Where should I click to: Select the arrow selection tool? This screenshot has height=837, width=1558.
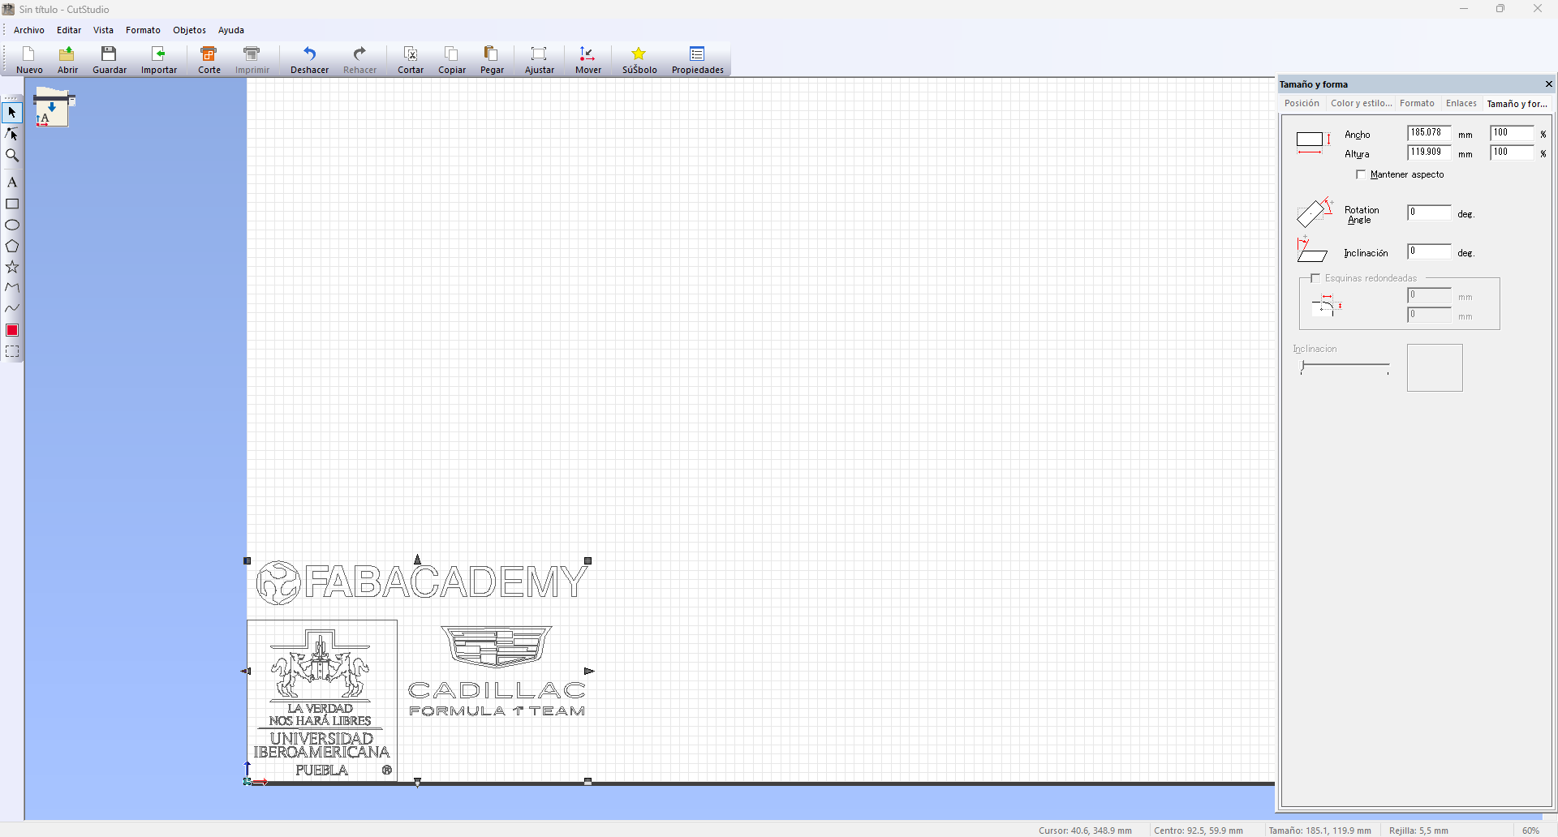tap(12, 113)
